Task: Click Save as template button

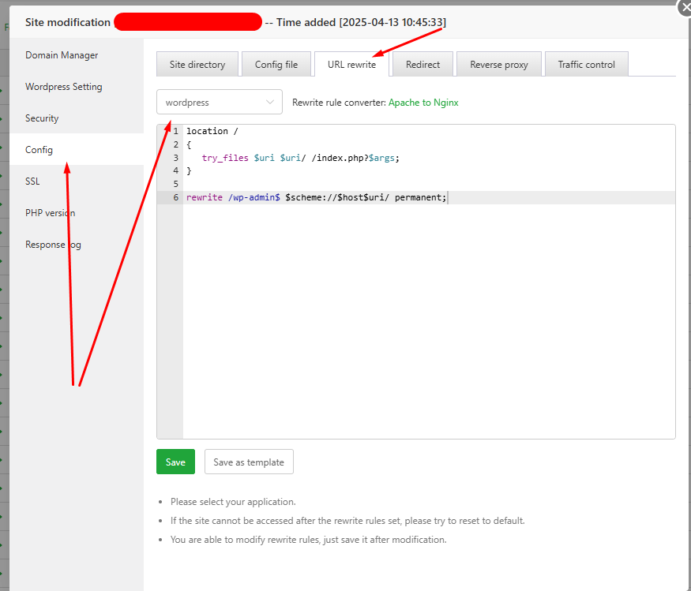Action: pyautogui.click(x=249, y=462)
